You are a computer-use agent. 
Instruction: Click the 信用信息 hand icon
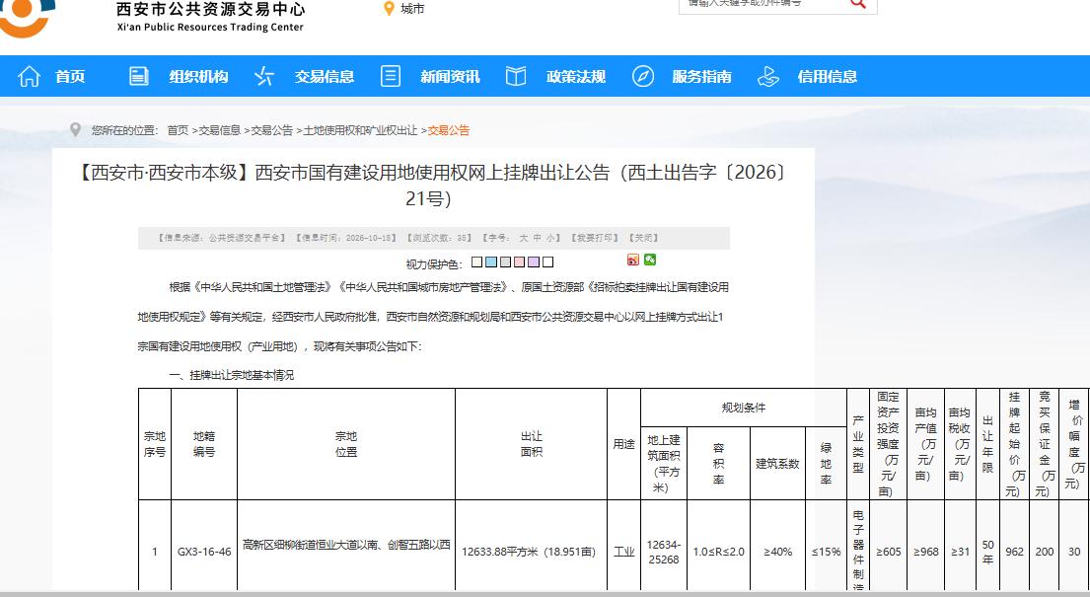point(768,76)
